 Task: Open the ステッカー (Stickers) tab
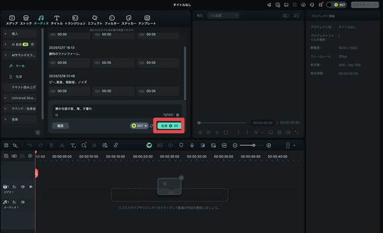129,20
